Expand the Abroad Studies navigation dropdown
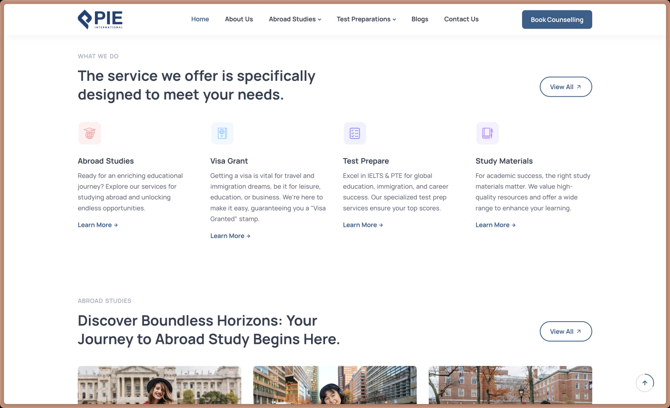The height and width of the screenshot is (408, 670). tap(295, 19)
